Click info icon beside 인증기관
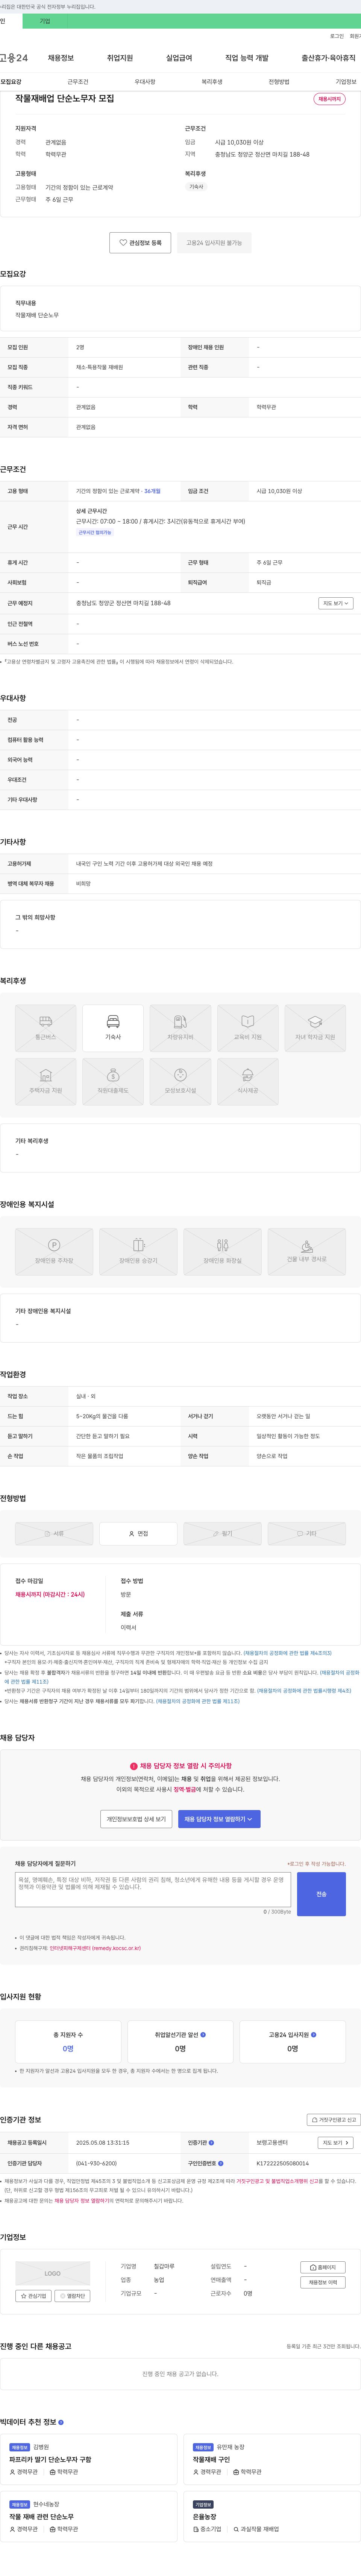361x2576 pixels. tap(211, 2143)
